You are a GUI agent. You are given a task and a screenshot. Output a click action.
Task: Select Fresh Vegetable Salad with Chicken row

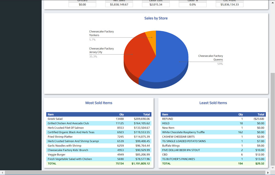tap(99, 159)
